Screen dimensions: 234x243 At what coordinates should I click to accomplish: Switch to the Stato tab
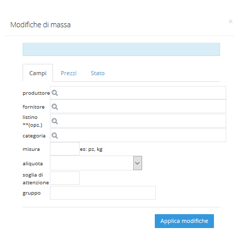click(98, 73)
